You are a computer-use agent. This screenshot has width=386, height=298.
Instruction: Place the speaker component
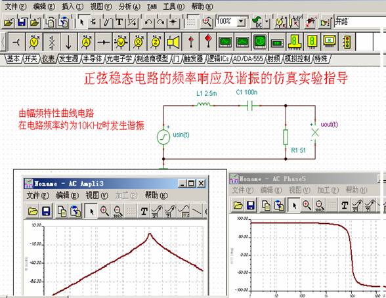tap(173, 42)
